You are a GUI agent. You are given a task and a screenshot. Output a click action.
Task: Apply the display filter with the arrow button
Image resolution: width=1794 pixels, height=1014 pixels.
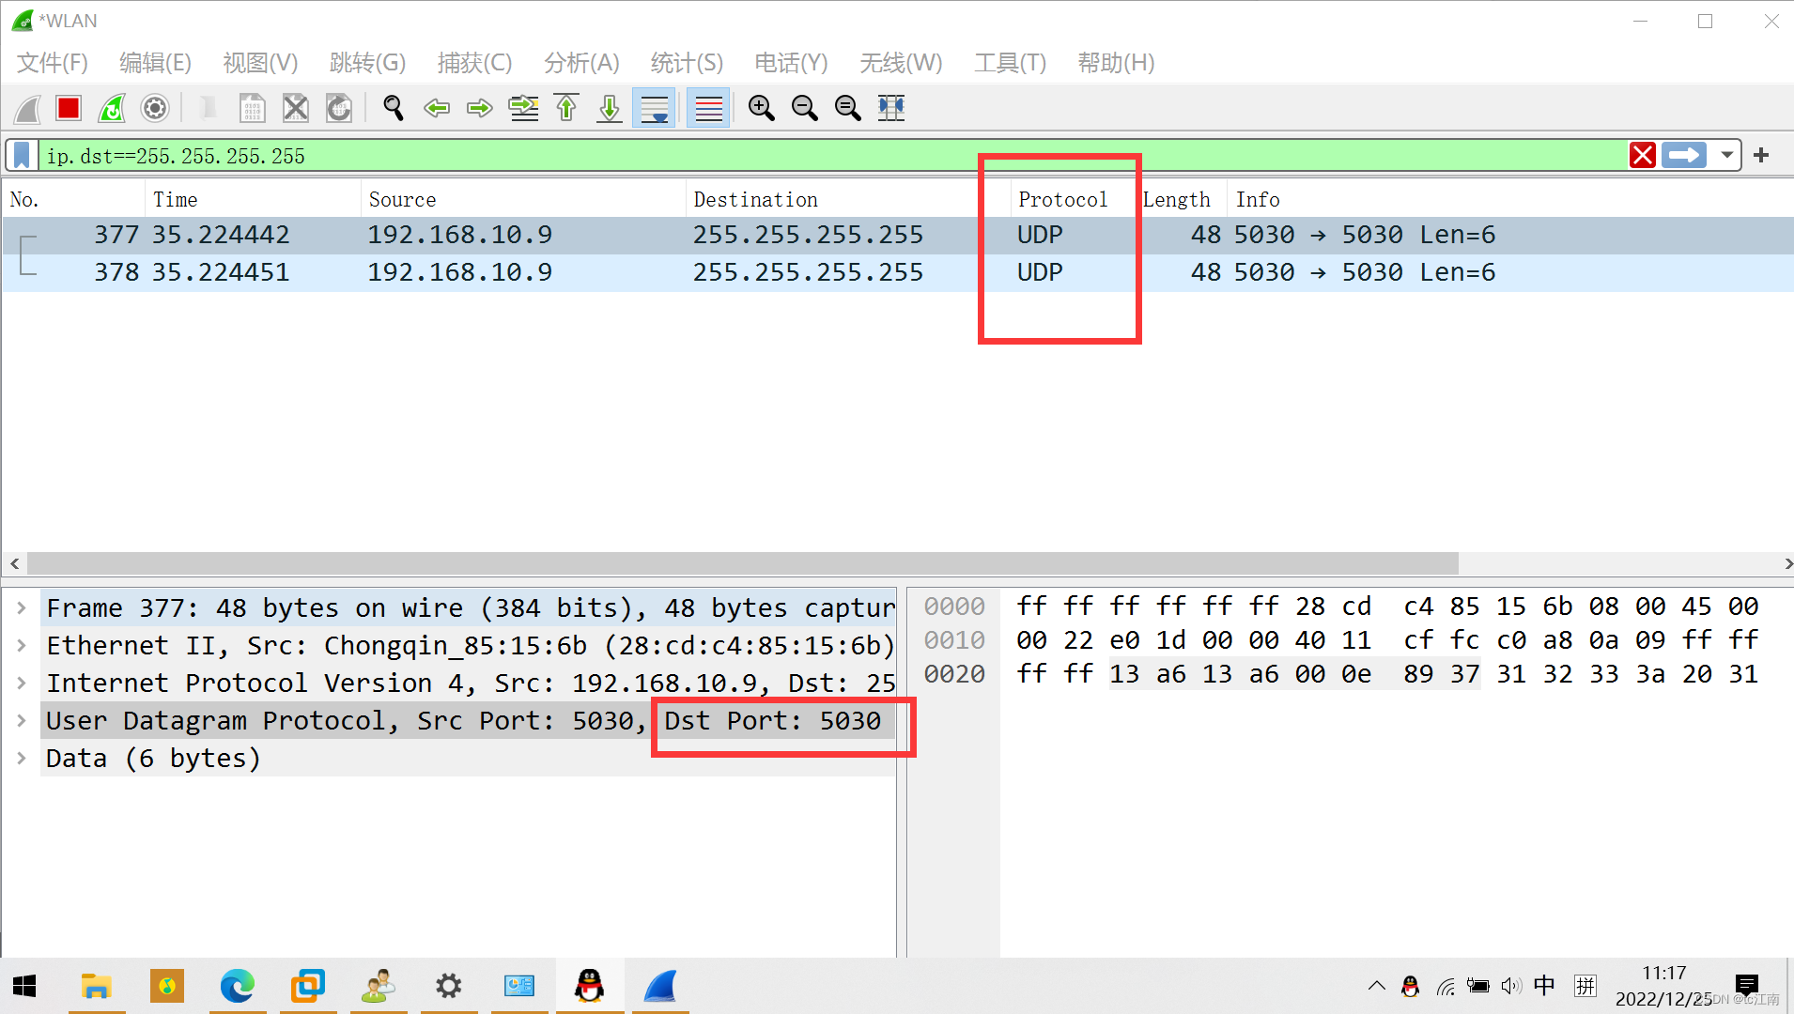[x=1684, y=155]
